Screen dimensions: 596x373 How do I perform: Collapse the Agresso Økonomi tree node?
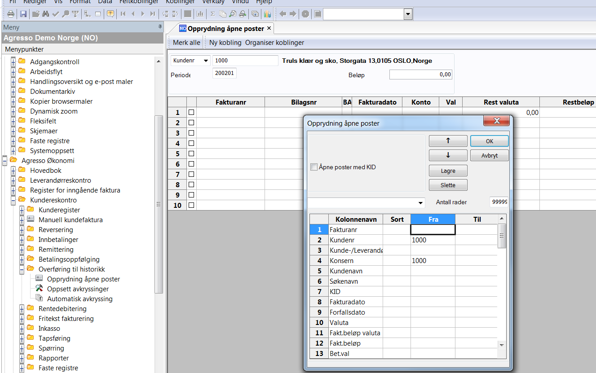point(4,160)
